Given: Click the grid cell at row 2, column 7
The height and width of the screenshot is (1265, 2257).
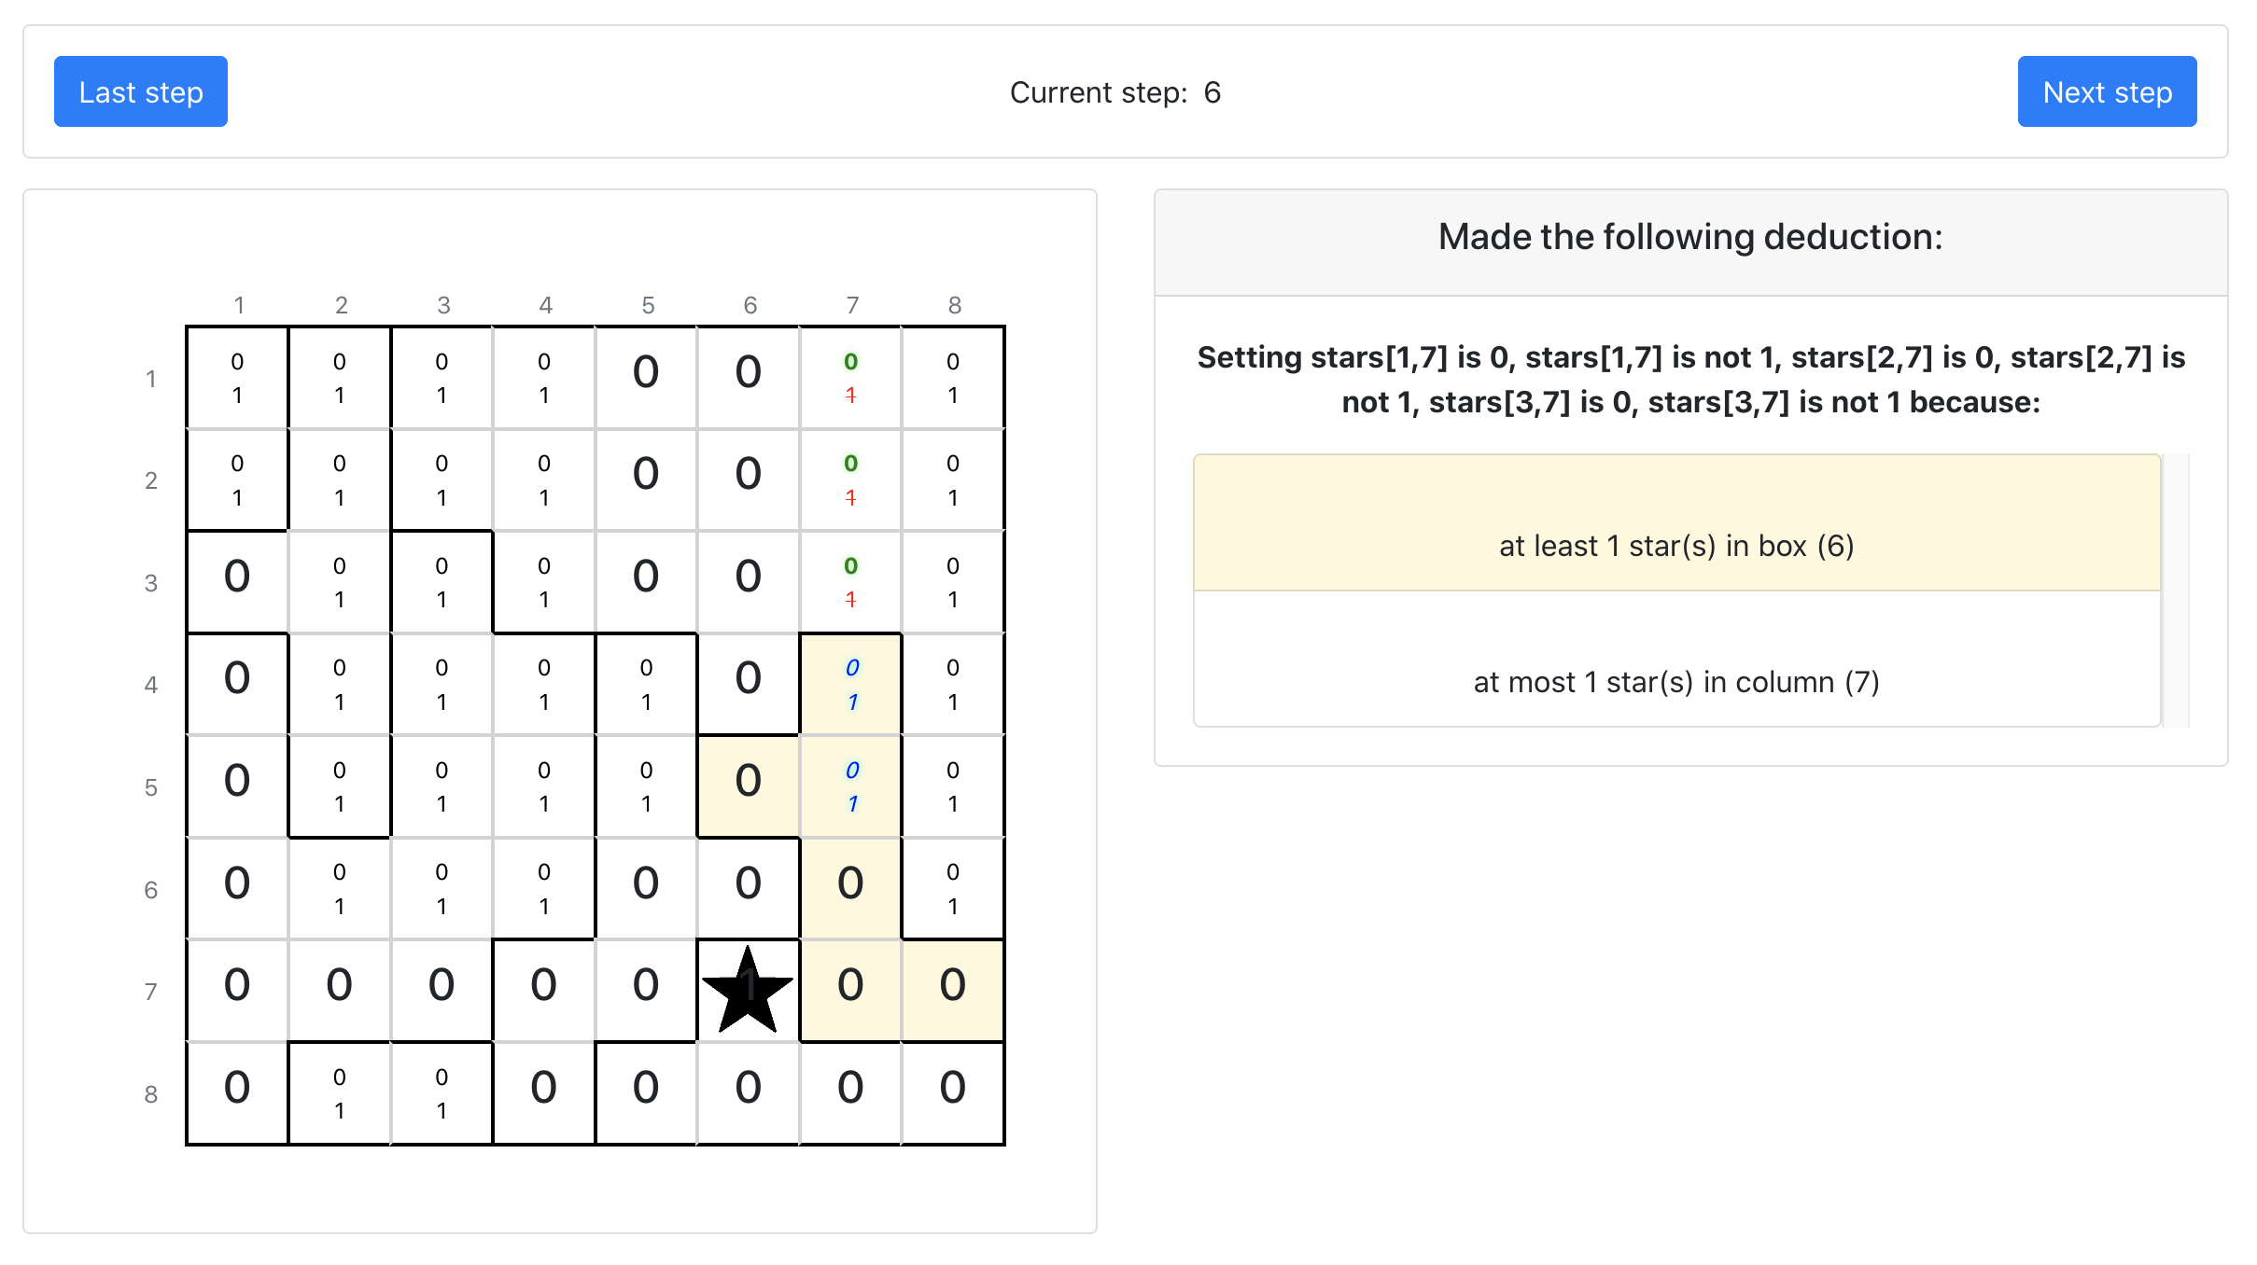Looking at the screenshot, I should click(850, 480).
